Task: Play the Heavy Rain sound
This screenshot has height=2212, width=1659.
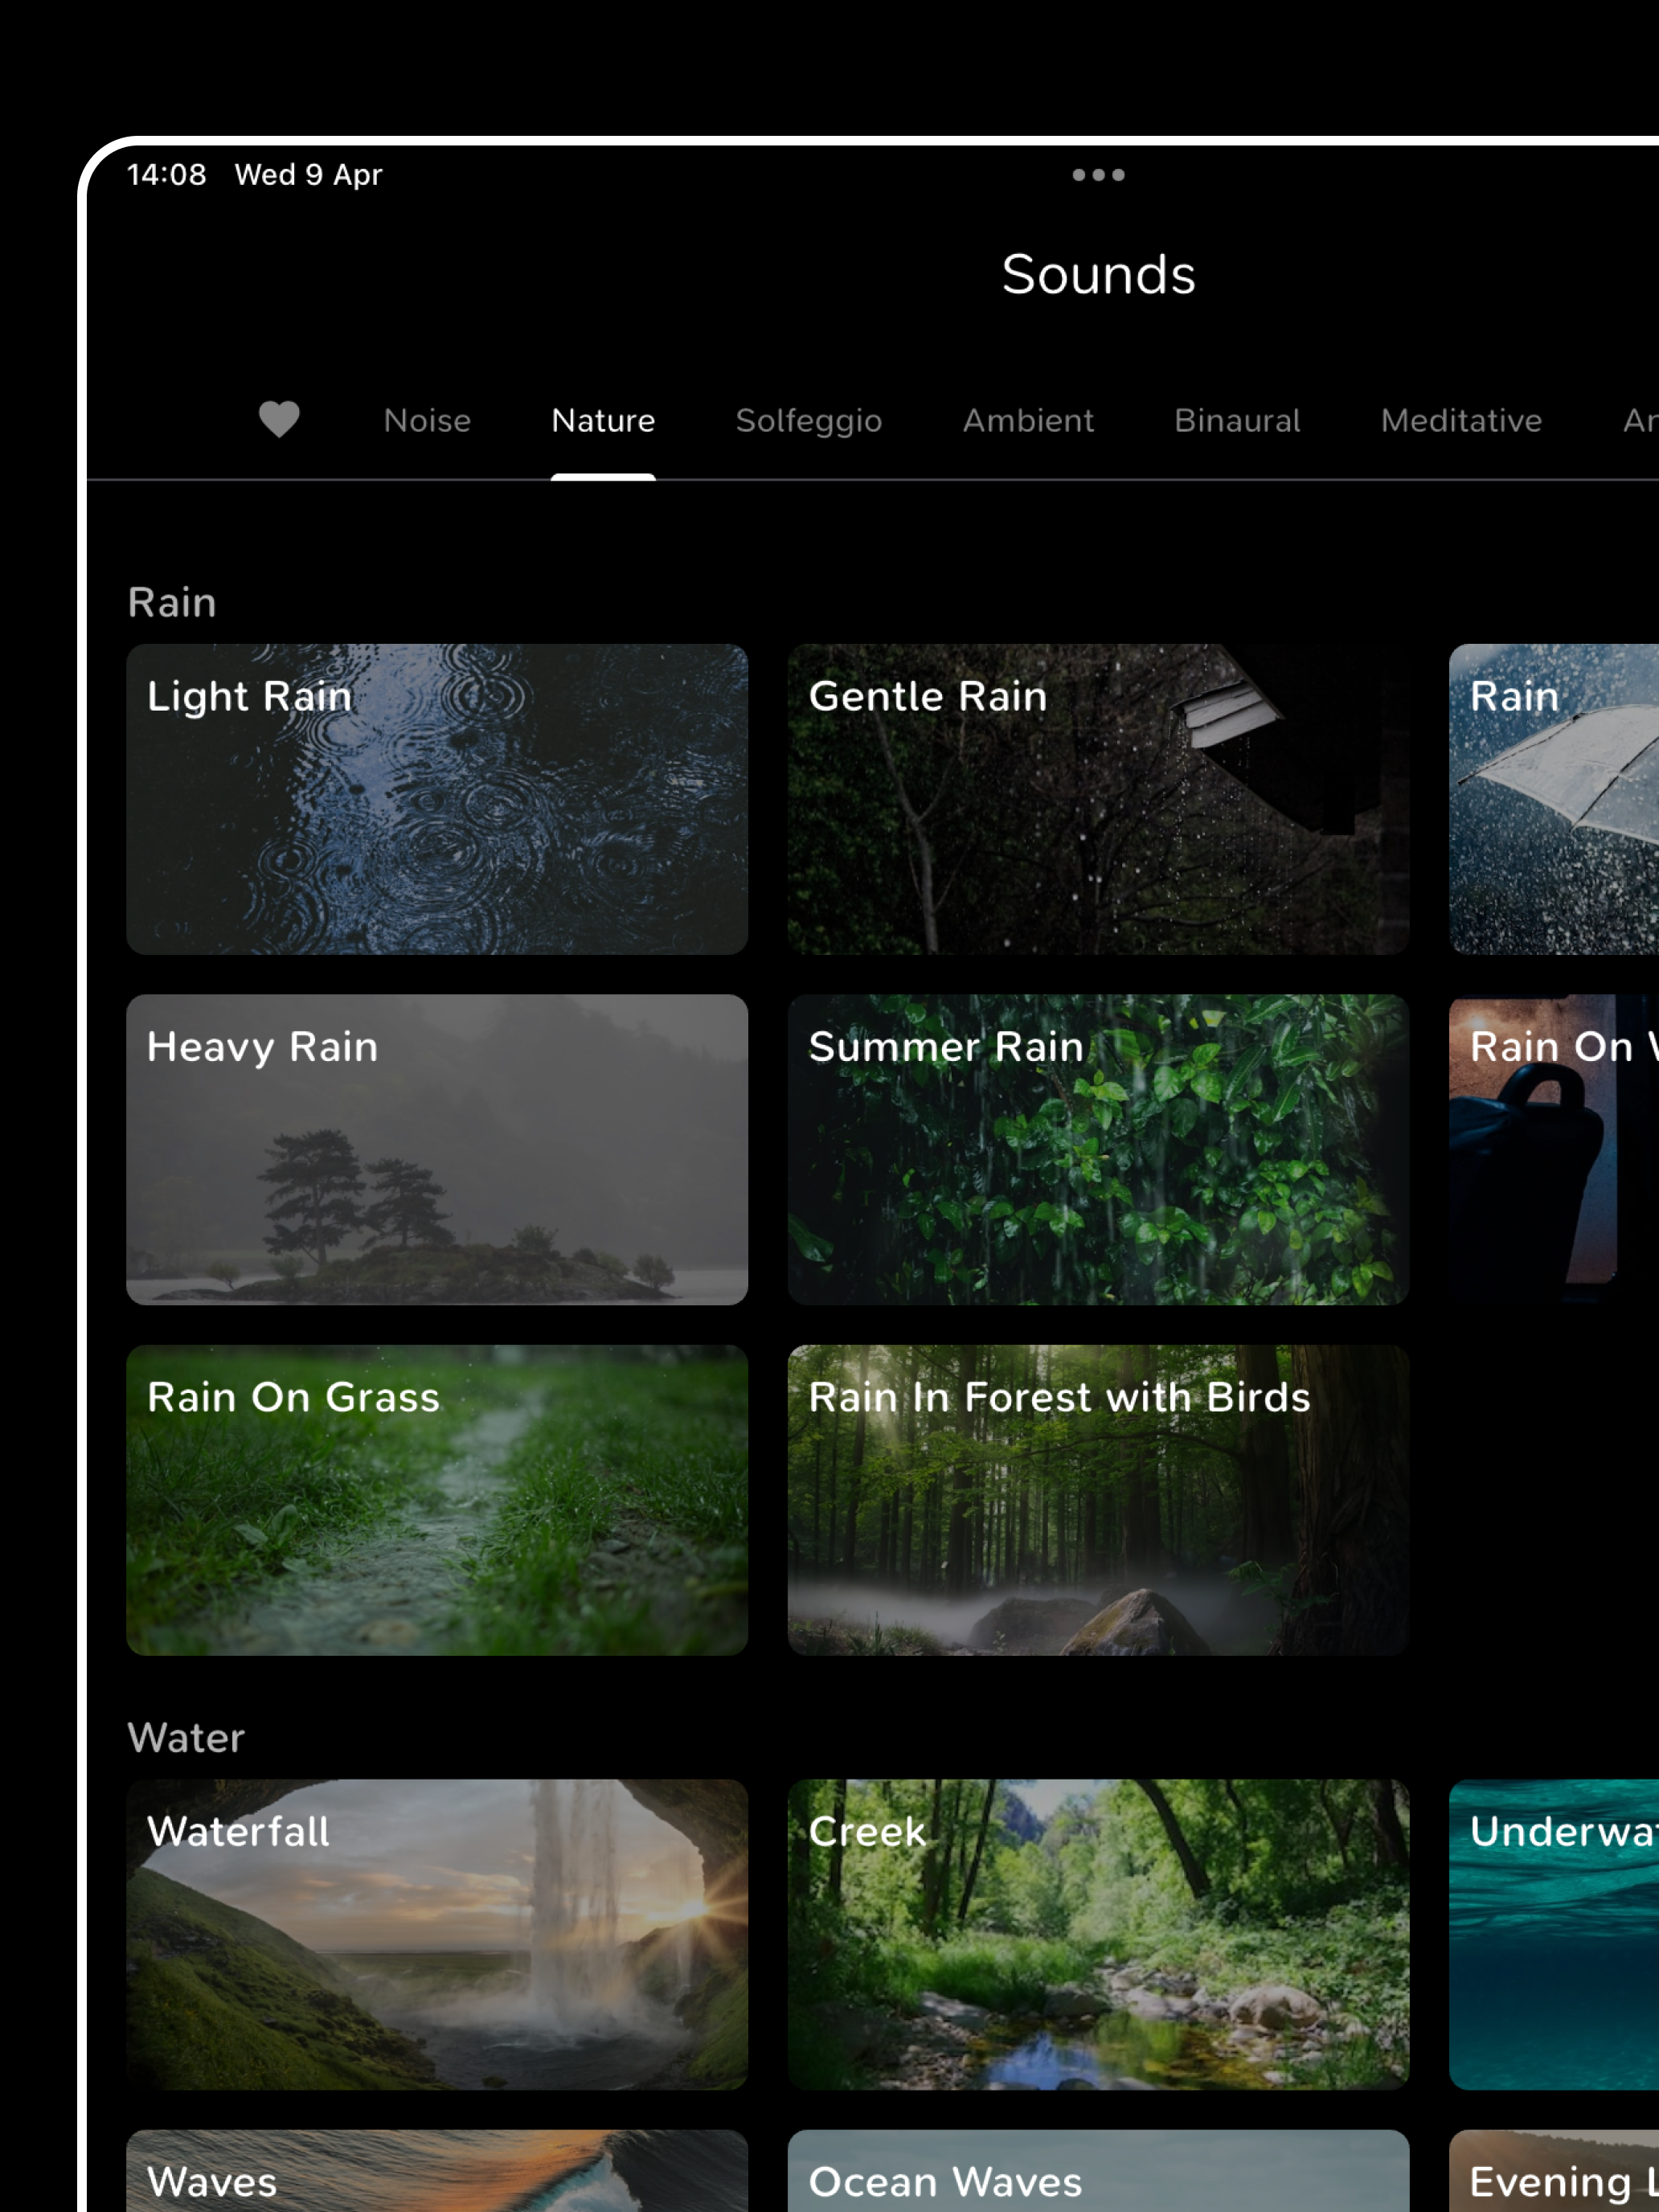Action: (437, 1149)
